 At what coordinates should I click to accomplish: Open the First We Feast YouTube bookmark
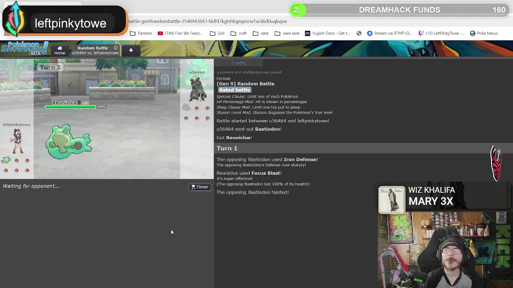click(180, 33)
